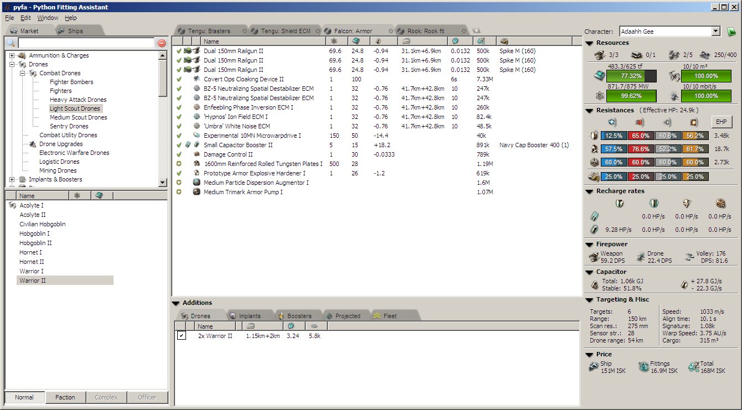Open the Window menu
This screenshot has height=410, width=742.
(48, 18)
